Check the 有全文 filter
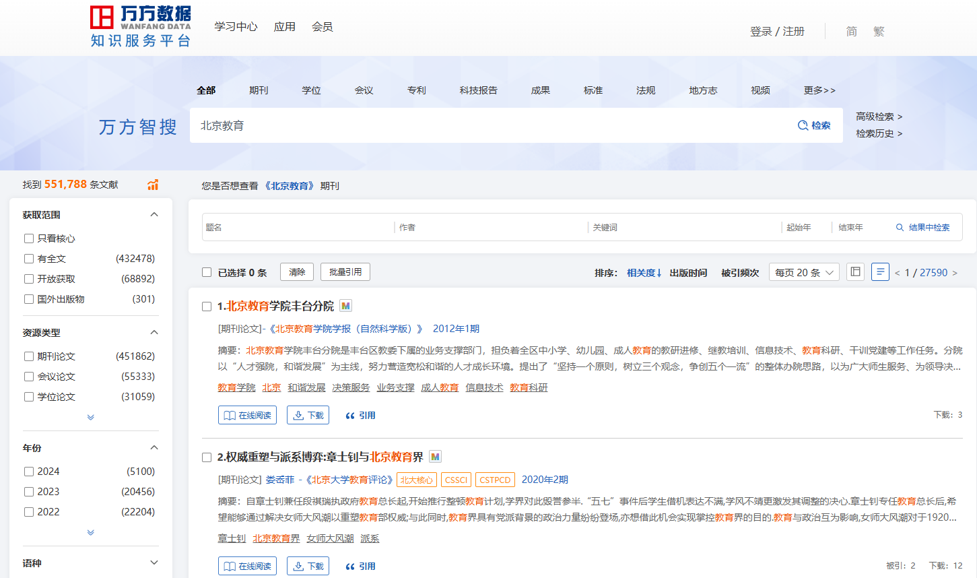This screenshot has height=578, width=977. click(29, 259)
